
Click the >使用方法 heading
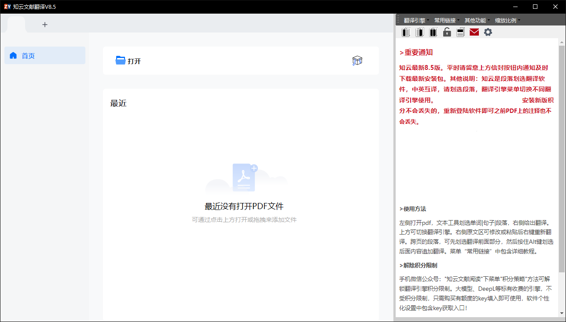tap(413, 209)
